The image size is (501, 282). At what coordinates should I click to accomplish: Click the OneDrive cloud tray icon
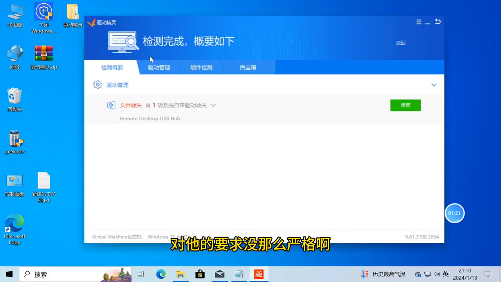418,275
